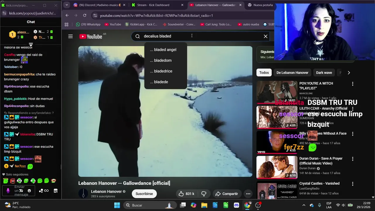Open the Duran Duran Save A Prayer thumbnail
Viewport: 375px width, 211px height.
coord(277,167)
